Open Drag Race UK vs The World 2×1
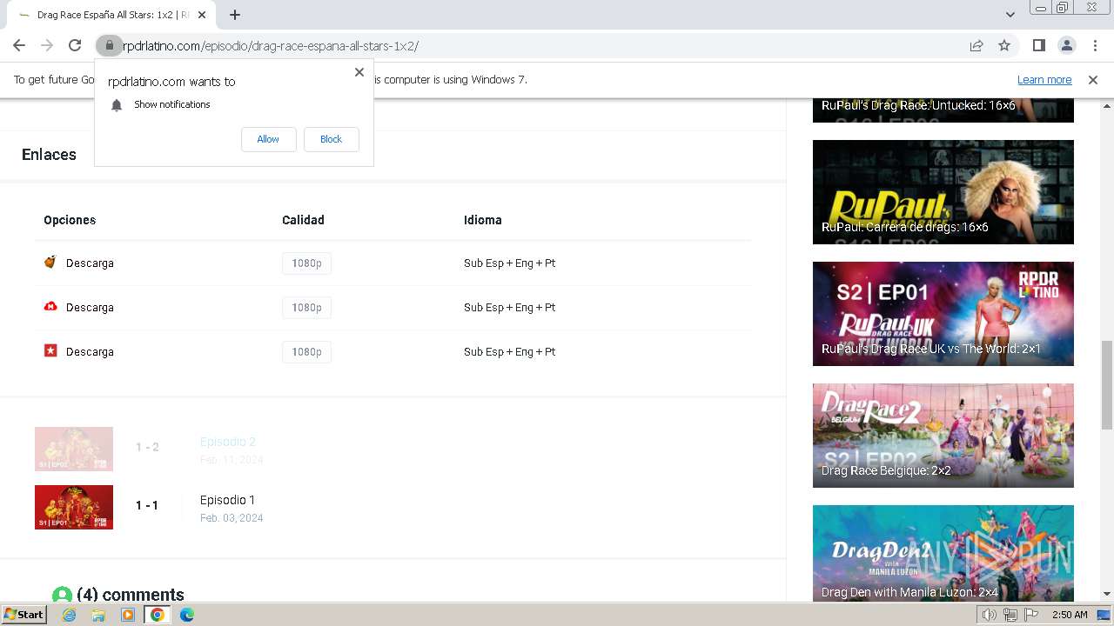The height and width of the screenshot is (626, 1114). coord(943,314)
